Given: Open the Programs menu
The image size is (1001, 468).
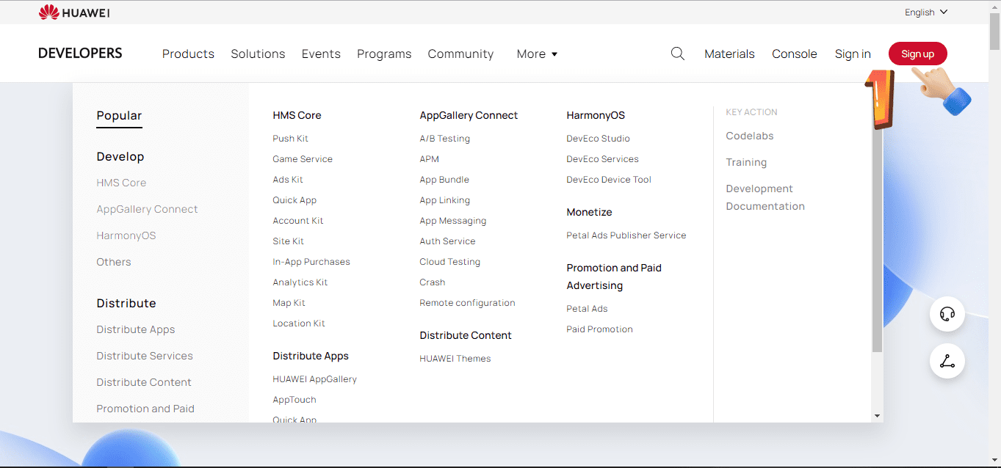Looking at the screenshot, I should click(384, 54).
